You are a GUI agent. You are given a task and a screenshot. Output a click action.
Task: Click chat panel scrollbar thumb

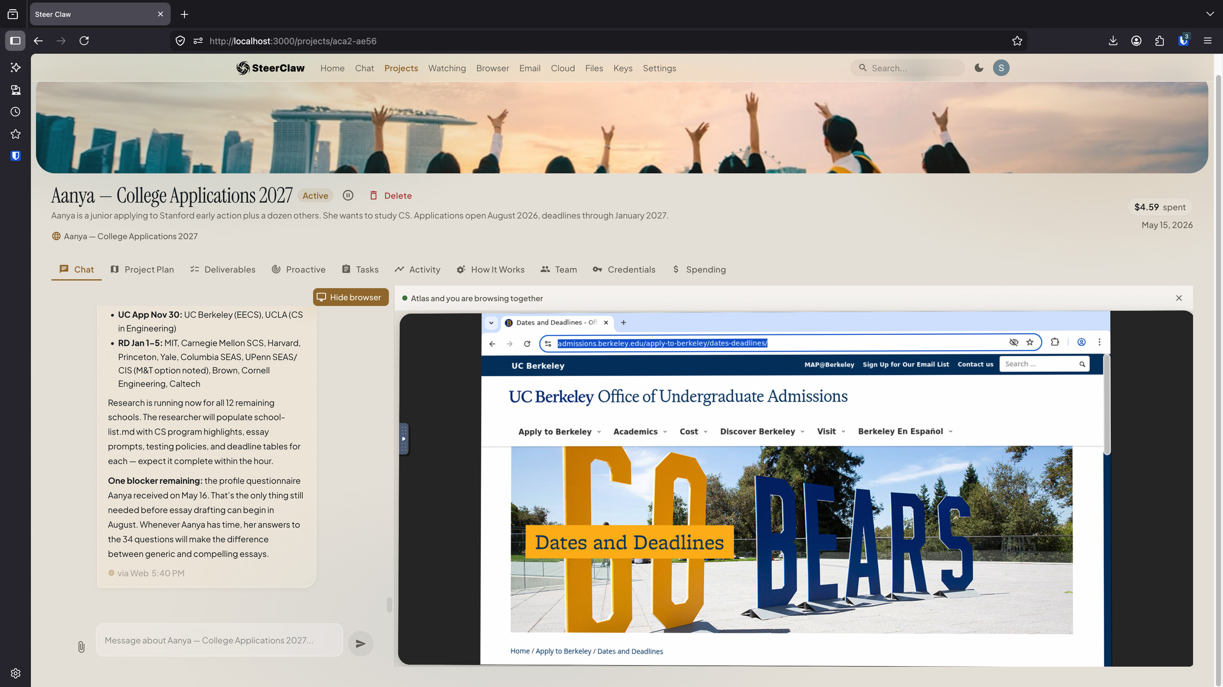[389, 605]
